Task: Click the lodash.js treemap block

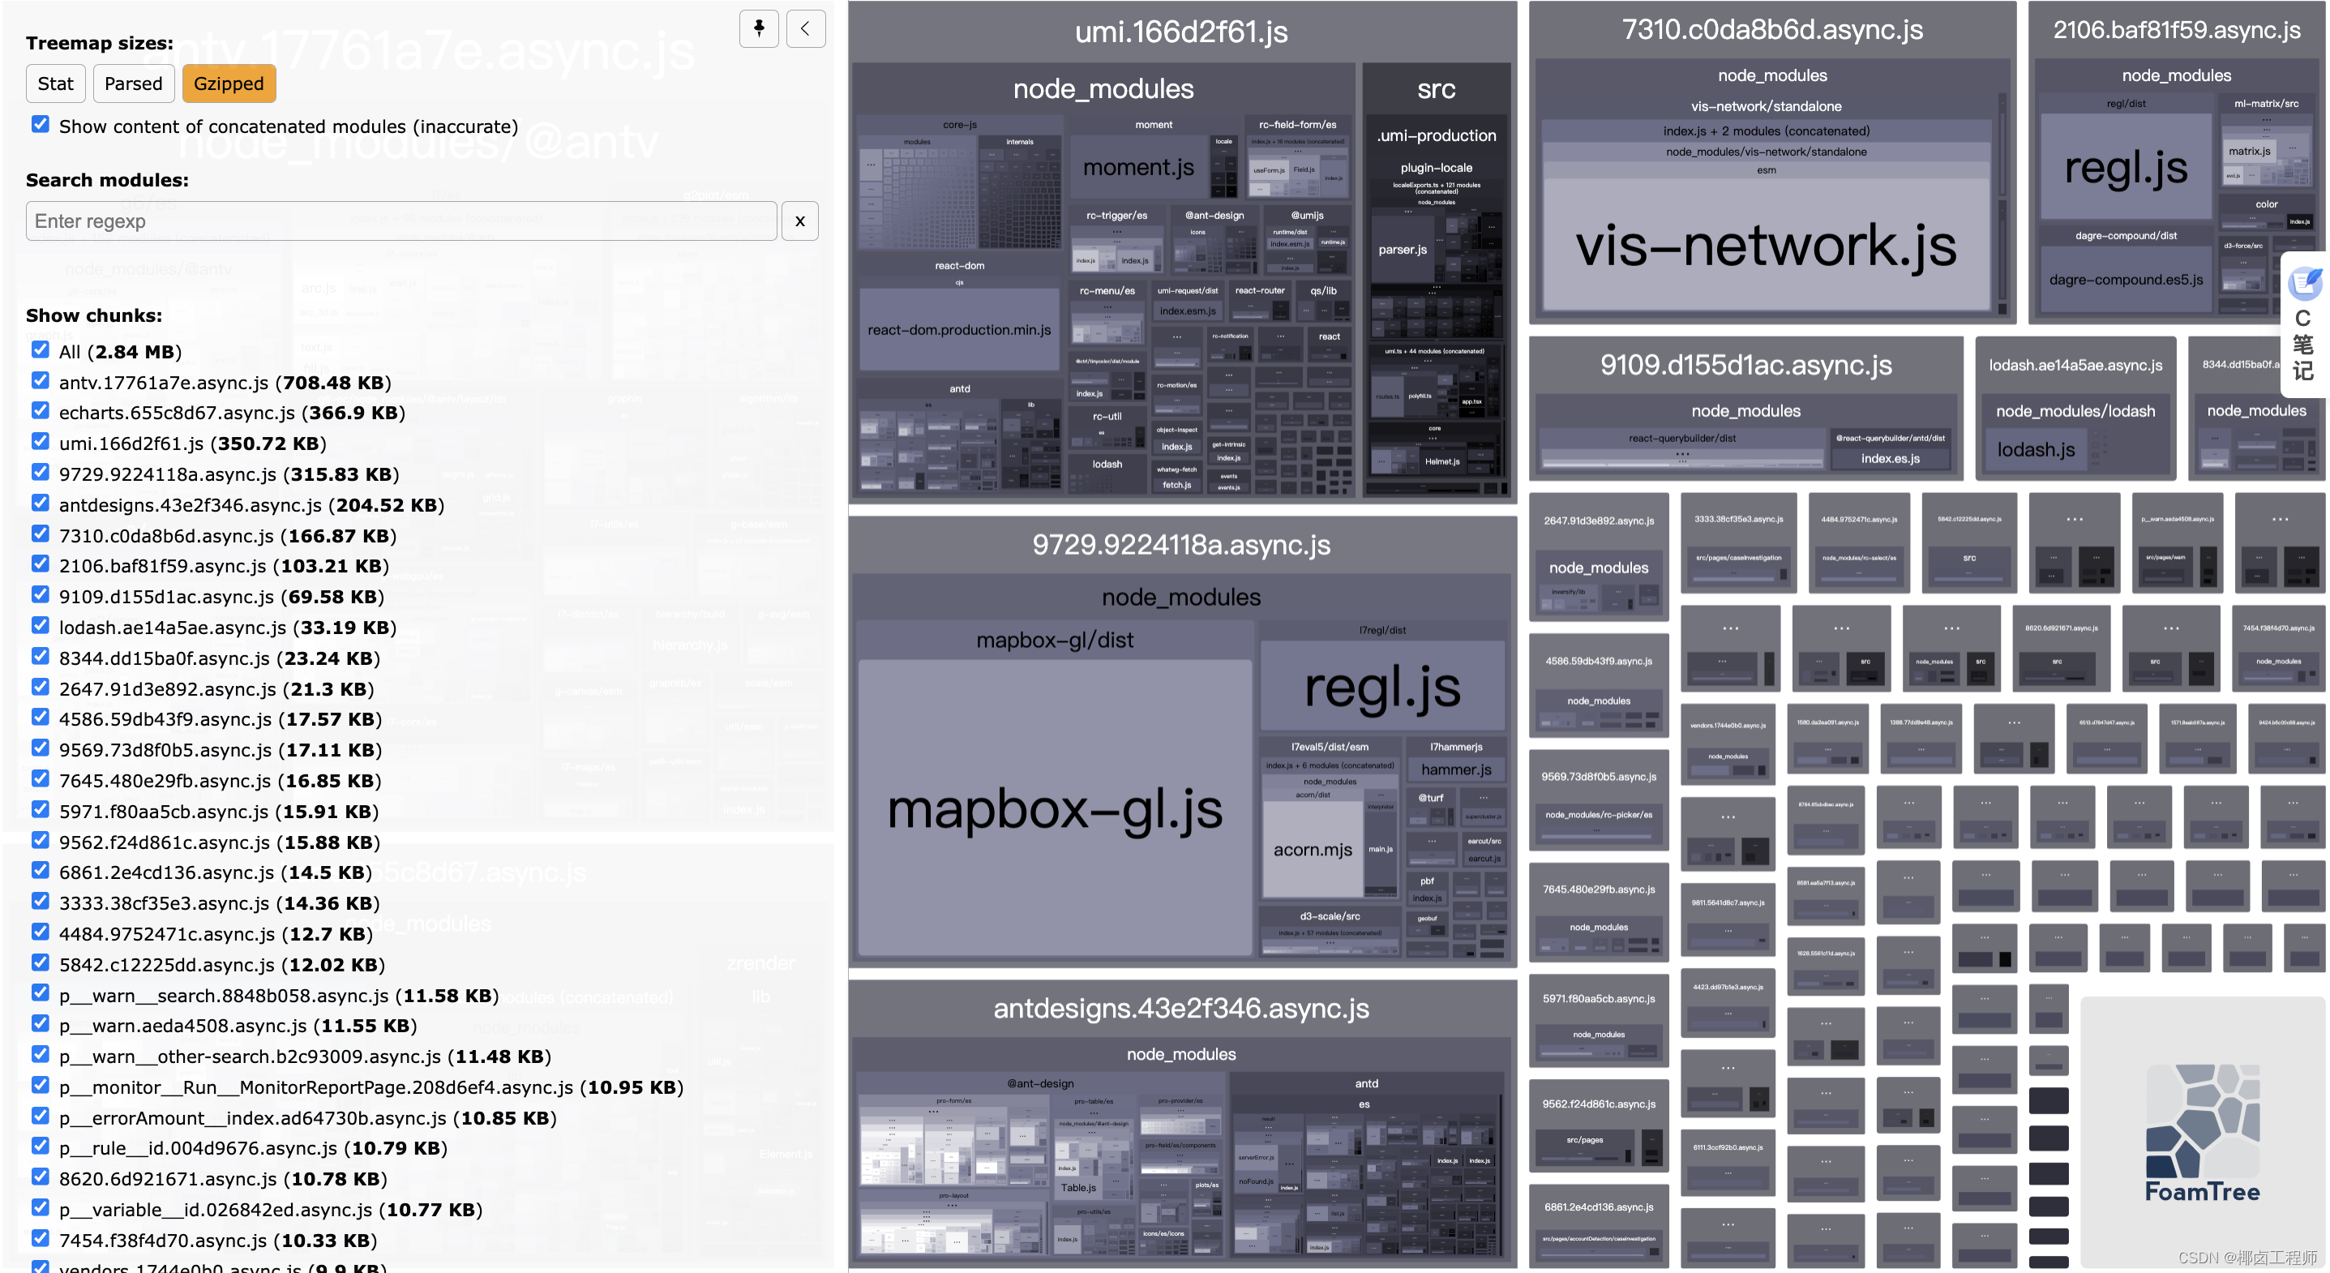Action: click(2036, 450)
